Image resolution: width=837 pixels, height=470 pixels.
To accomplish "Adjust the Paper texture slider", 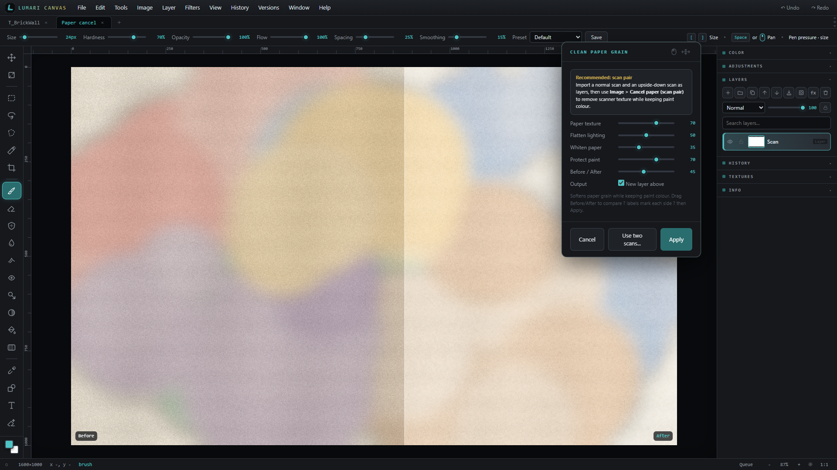I will [x=646, y=123].
